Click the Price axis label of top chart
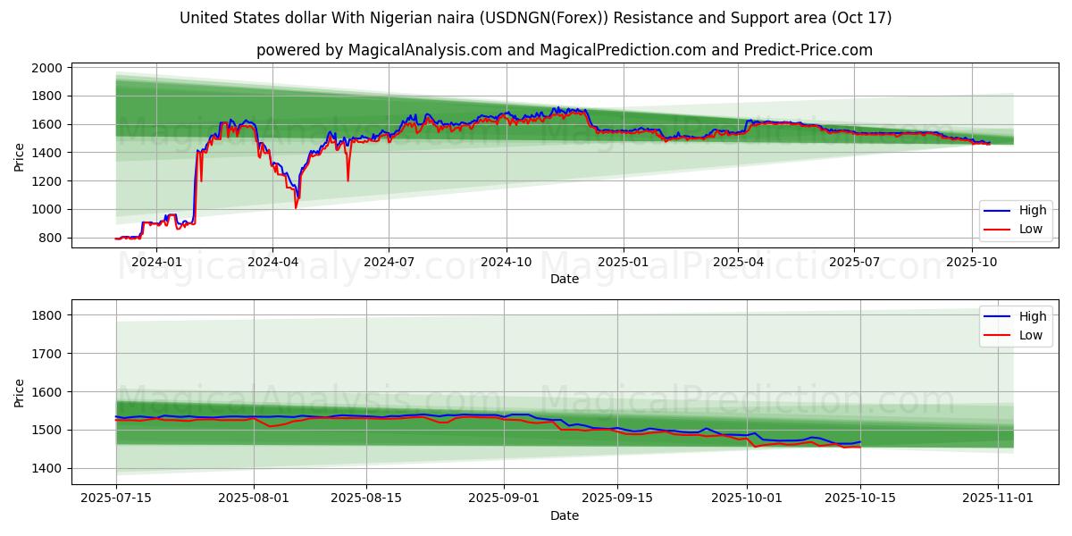The height and width of the screenshot is (536, 1072). [20, 157]
